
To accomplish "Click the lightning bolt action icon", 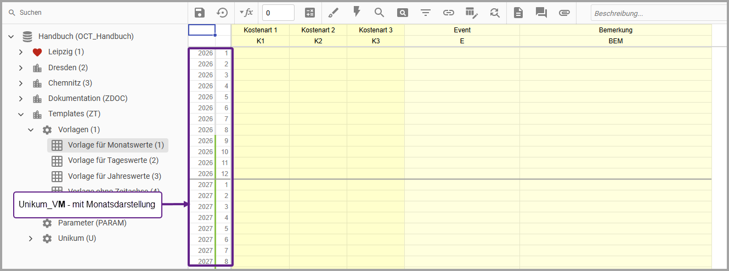I will 357,12.
